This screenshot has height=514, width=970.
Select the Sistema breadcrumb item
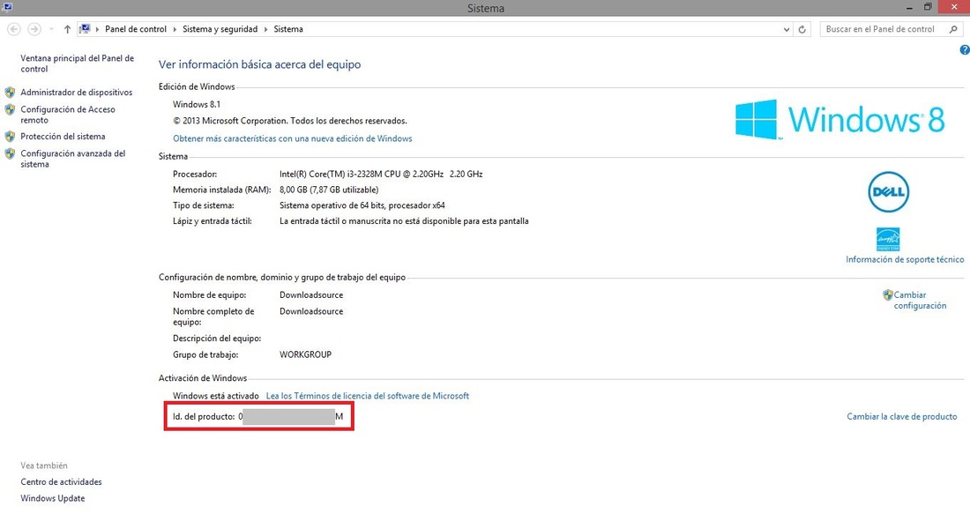tap(288, 29)
